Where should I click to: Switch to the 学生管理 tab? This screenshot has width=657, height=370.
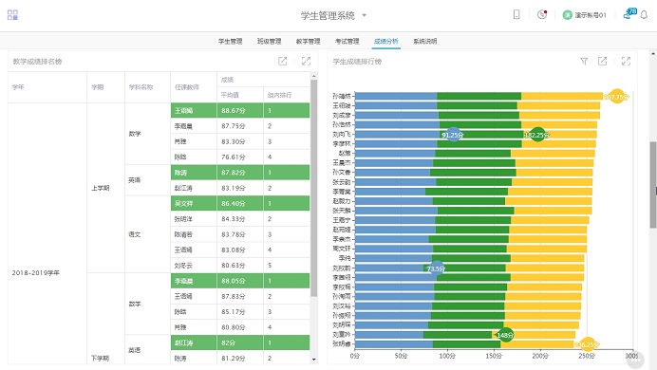(x=230, y=41)
